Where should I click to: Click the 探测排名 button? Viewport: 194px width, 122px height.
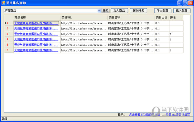(x=138, y=11)
